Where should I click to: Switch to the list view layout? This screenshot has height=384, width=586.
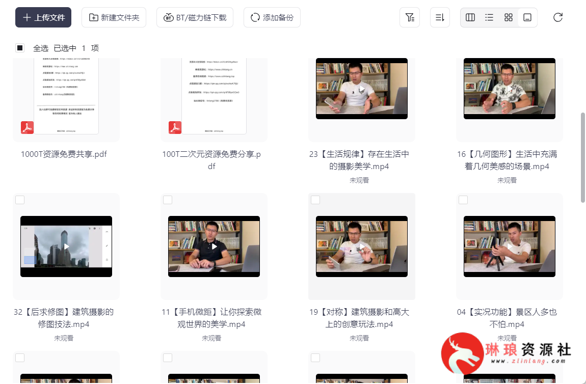point(489,17)
